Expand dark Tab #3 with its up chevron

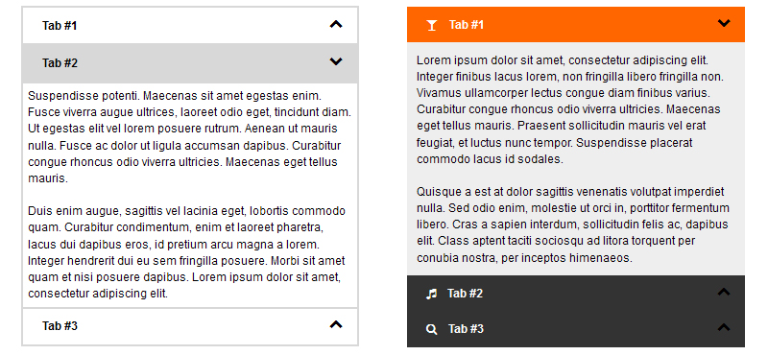724,327
